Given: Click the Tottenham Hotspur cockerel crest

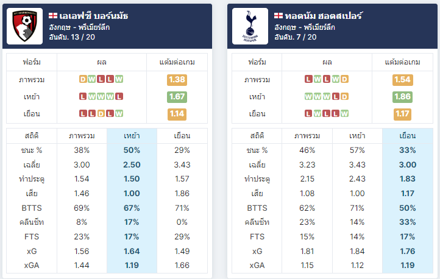Looking at the screenshot, I should [x=250, y=26].
